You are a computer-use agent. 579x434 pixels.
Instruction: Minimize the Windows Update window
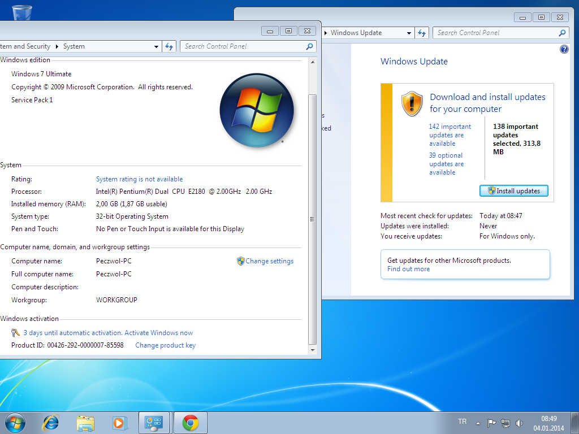point(522,18)
